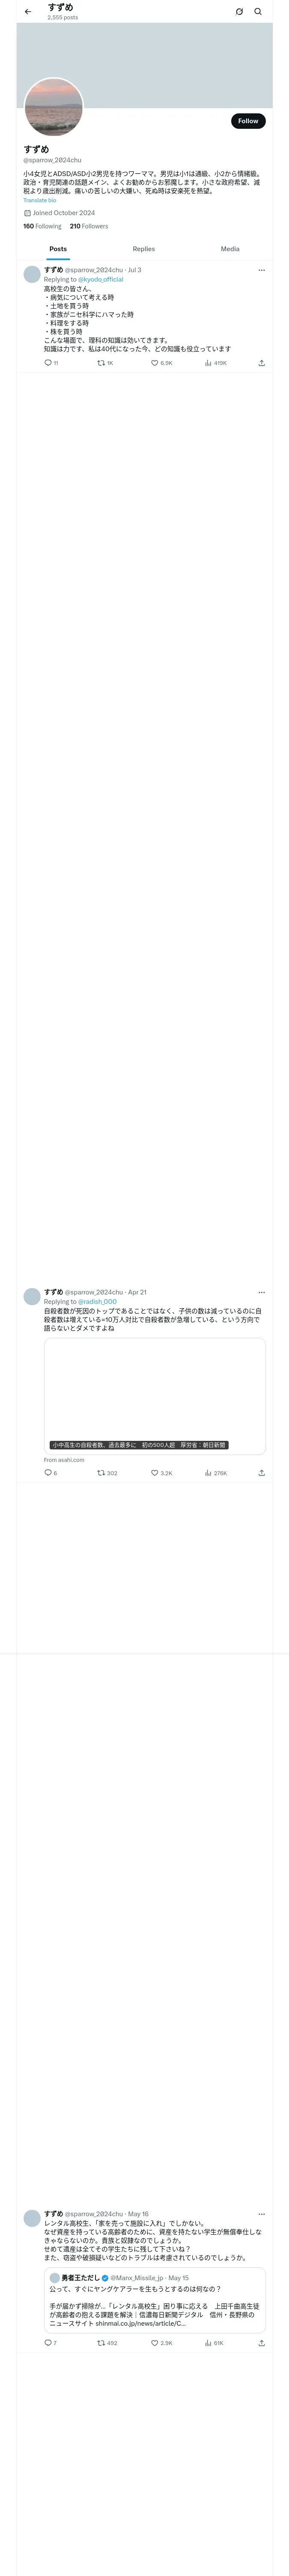This screenshot has width=289, height=2576.
Task: Open more options on Apr 21 post
Action: click(262, 1292)
